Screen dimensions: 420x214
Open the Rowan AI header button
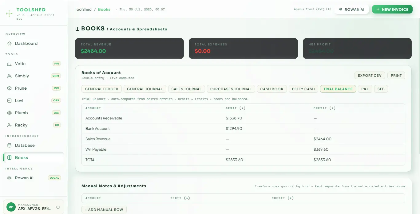352,10
